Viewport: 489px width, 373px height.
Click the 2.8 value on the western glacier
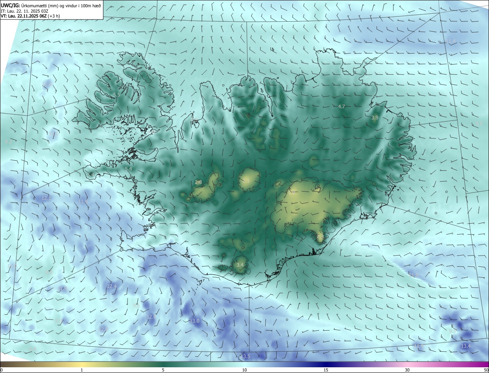(x=198, y=182)
